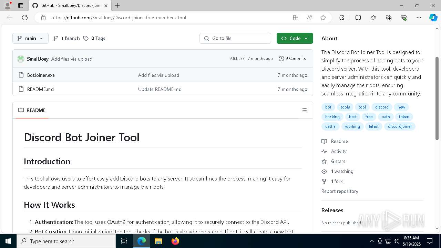The width and height of the screenshot is (441, 248).
Task: Open a new tab with the plus button
Action: (117, 6)
